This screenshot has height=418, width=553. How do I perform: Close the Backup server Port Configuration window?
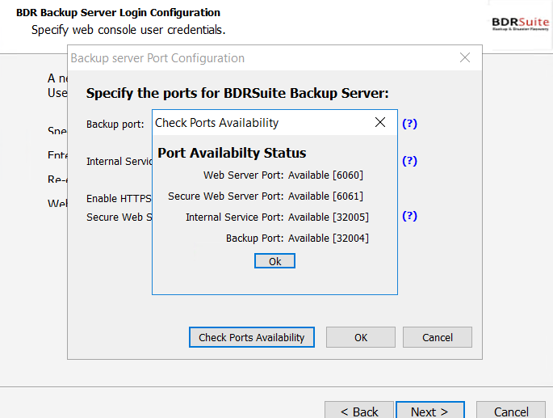(x=465, y=57)
